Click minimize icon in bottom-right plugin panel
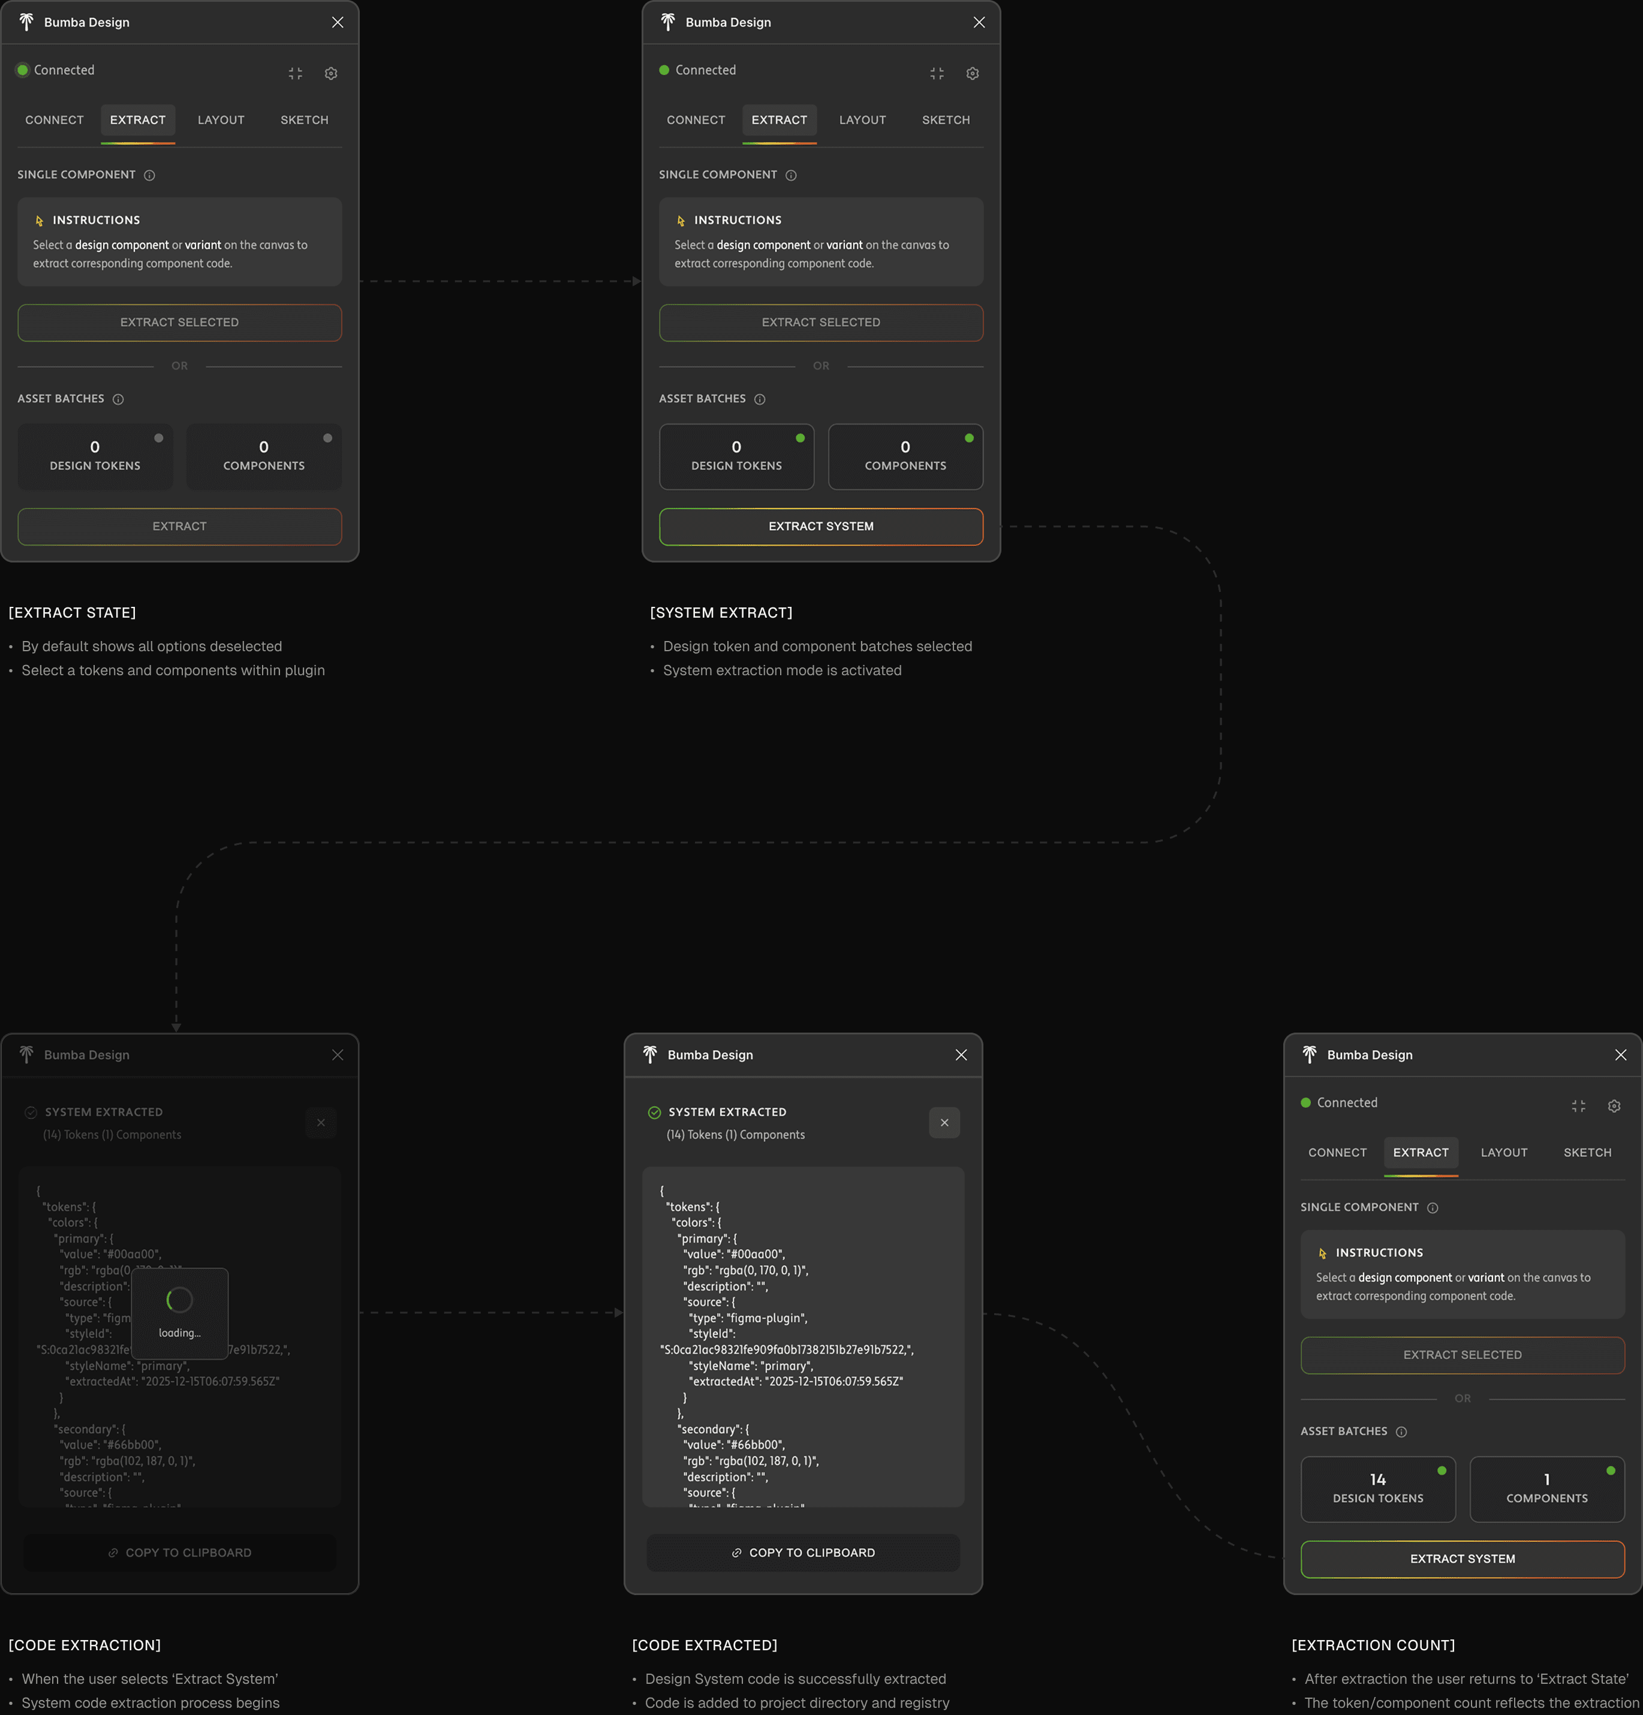 coord(1578,1106)
